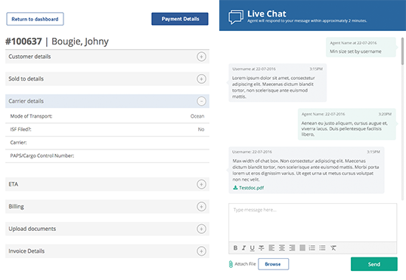Click the download icon beside Testdoc.pdf
The height and width of the screenshot is (280, 406).
click(x=235, y=187)
